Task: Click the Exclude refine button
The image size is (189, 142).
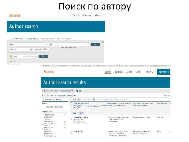Action: 59,107
